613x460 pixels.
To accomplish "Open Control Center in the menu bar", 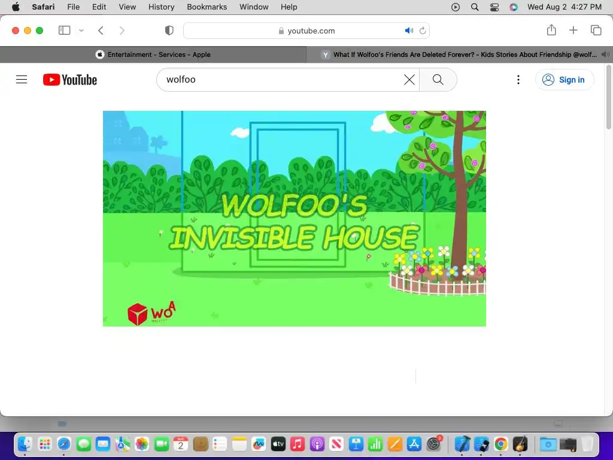I will point(494,7).
